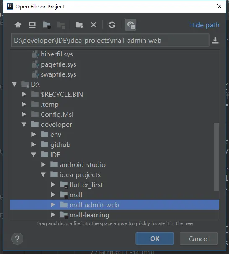Go to the project directory icon

tap(47, 25)
